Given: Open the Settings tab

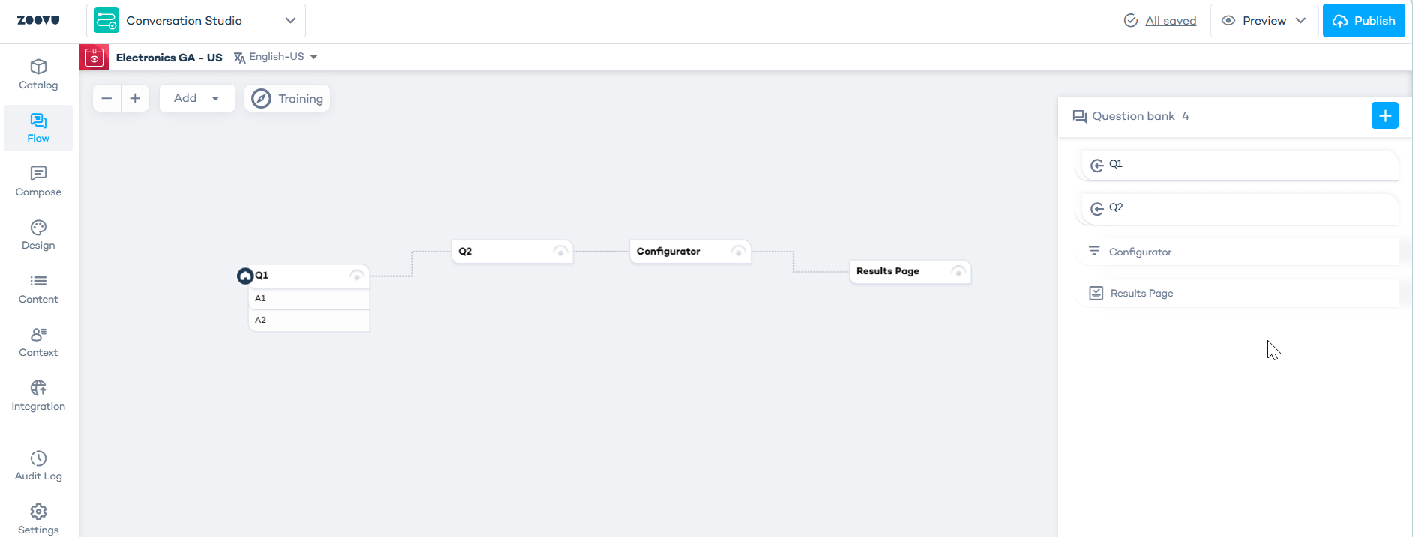Looking at the screenshot, I should click(x=38, y=519).
